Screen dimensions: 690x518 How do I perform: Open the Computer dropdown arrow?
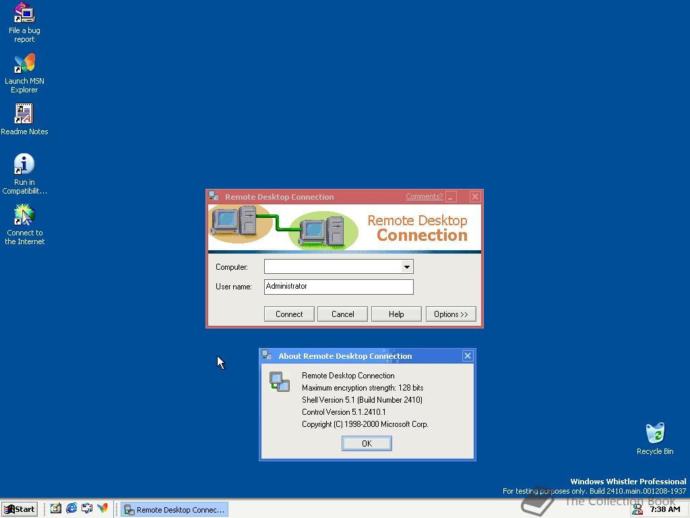tap(407, 266)
